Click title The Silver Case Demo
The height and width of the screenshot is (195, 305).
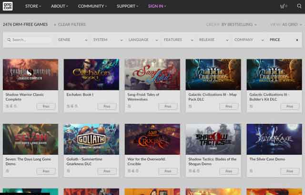[x=267, y=159]
